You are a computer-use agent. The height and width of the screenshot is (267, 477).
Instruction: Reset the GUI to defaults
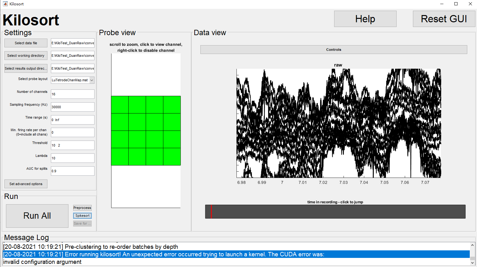(x=444, y=19)
